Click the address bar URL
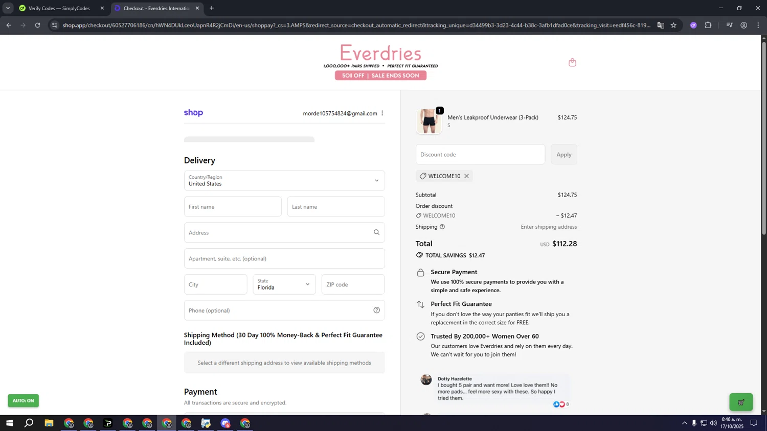This screenshot has height=431, width=767. [356, 25]
